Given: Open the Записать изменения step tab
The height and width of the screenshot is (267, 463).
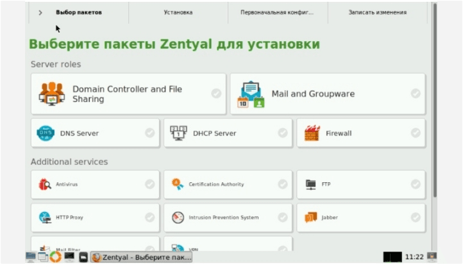Looking at the screenshot, I should (377, 12).
